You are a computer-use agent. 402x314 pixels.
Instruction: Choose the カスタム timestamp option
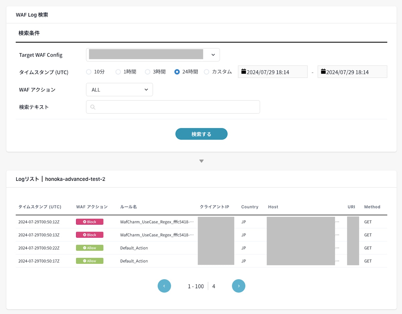click(207, 72)
